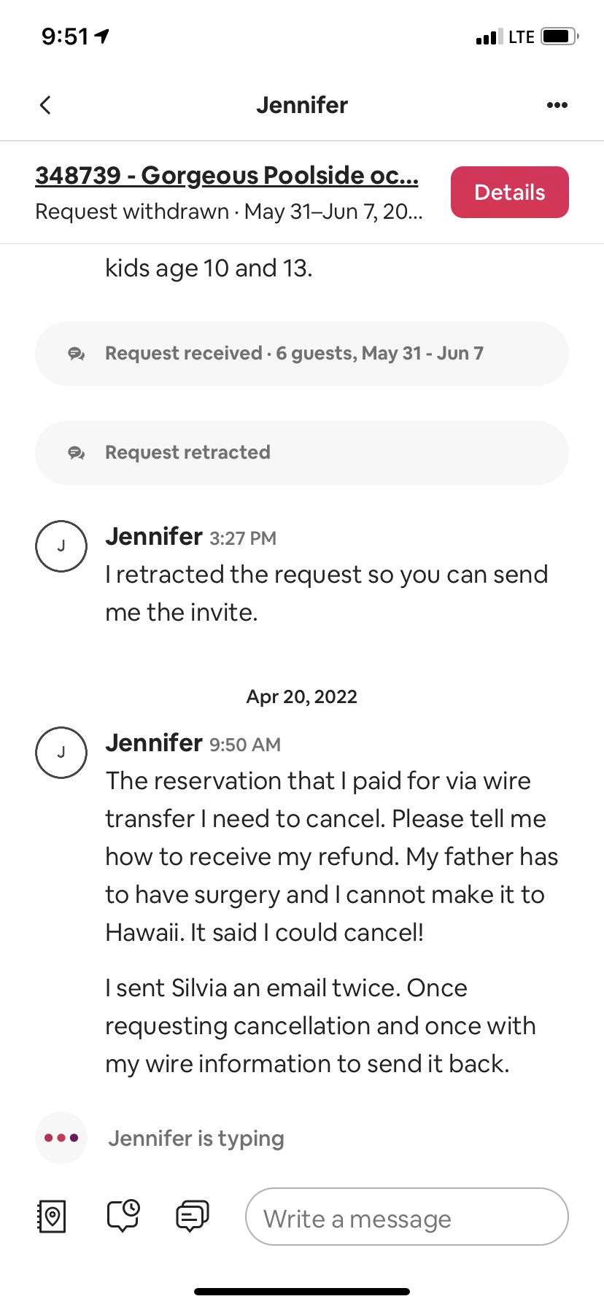
Task: Open the Gorgeous Poolside listing link
Action: click(x=226, y=176)
